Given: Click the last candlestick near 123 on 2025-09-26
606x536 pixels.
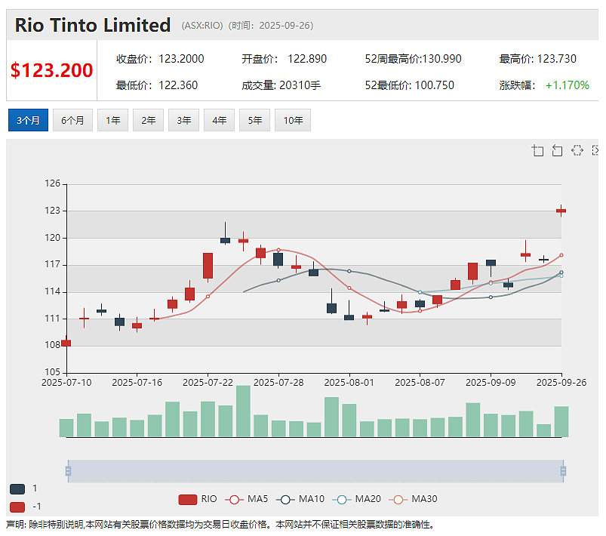Looking at the screenshot, I should 561,211.
